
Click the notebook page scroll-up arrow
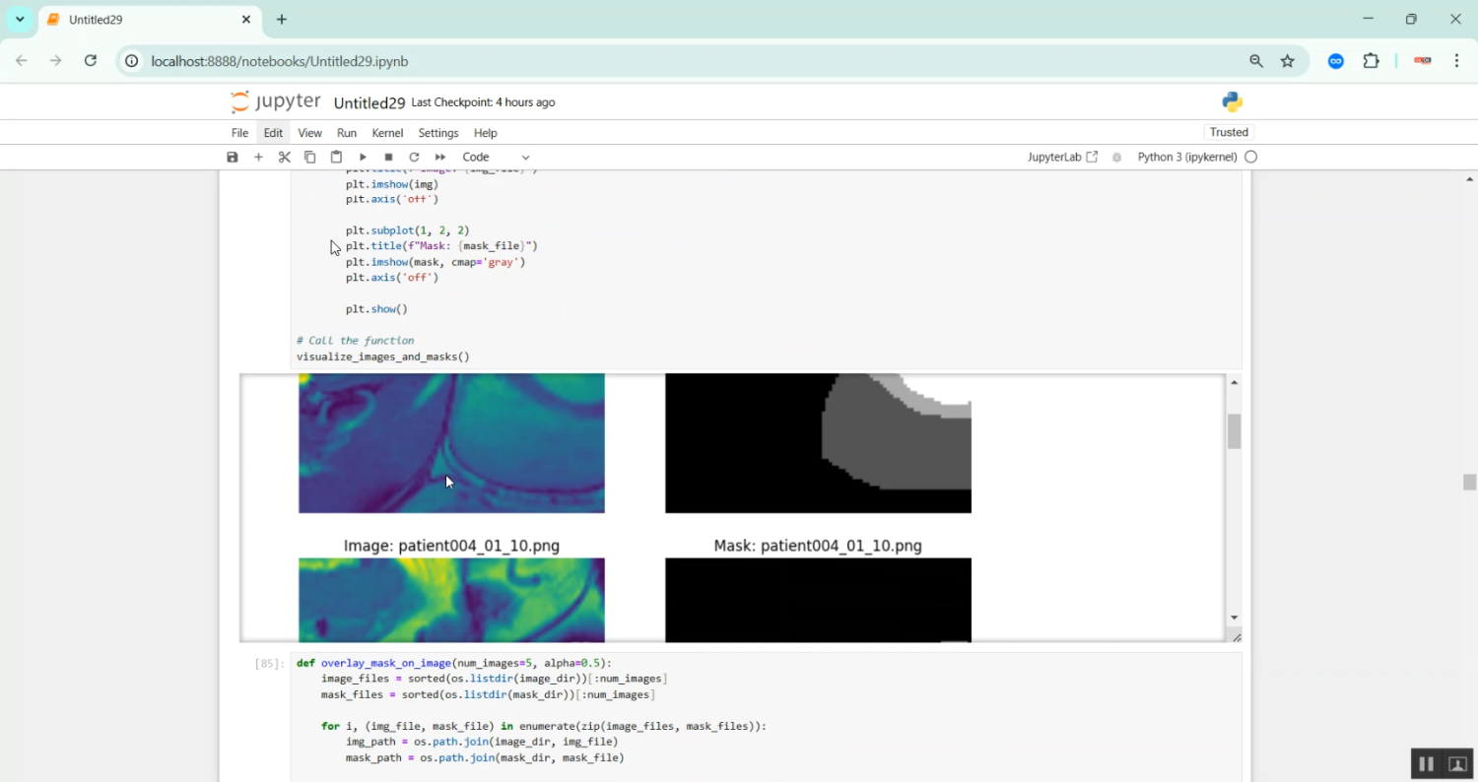click(1469, 179)
